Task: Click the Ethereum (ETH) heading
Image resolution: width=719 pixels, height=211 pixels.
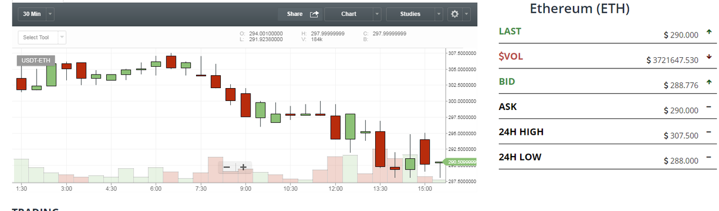Action: [580, 9]
